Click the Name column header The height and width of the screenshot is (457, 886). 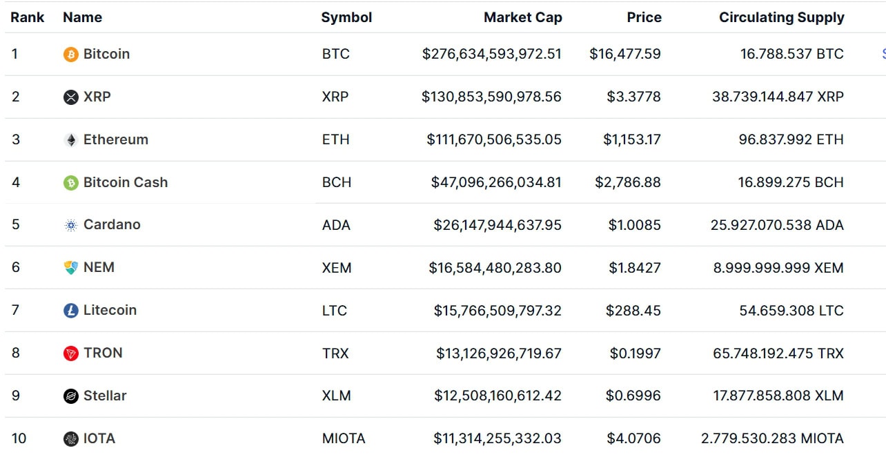[82, 18]
